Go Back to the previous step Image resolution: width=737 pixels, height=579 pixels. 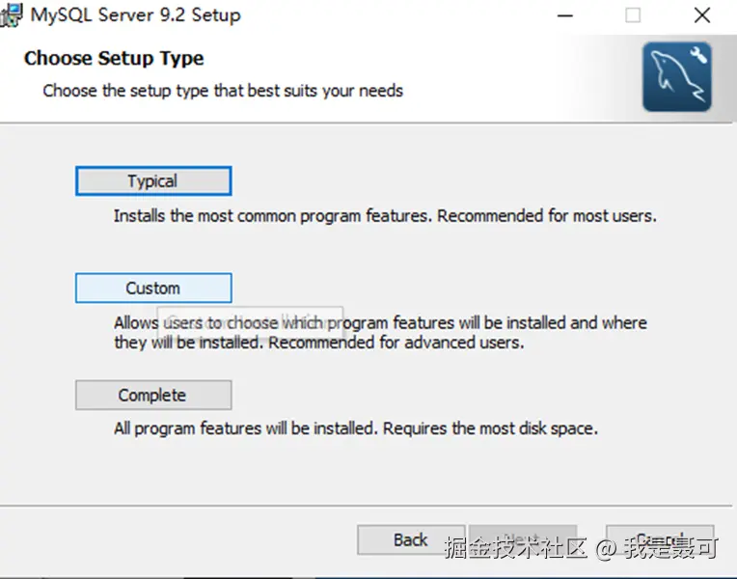pyautogui.click(x=410, y=540)
